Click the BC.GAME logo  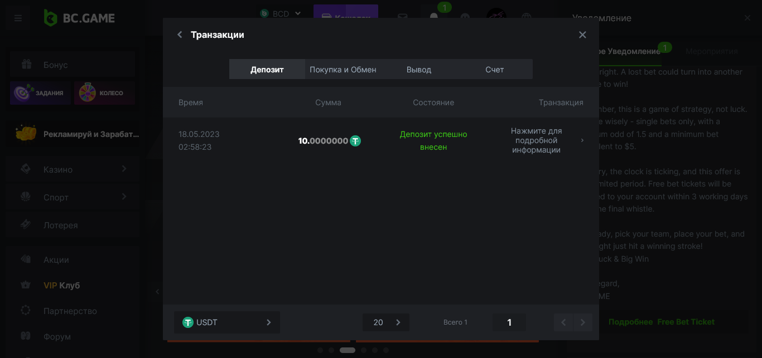[80, 18]
